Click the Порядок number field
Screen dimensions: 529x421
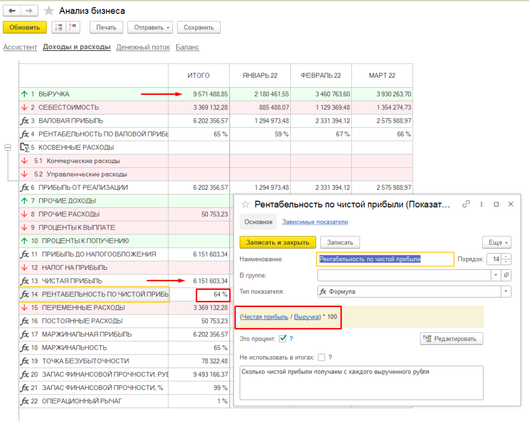tap(494, 259)
